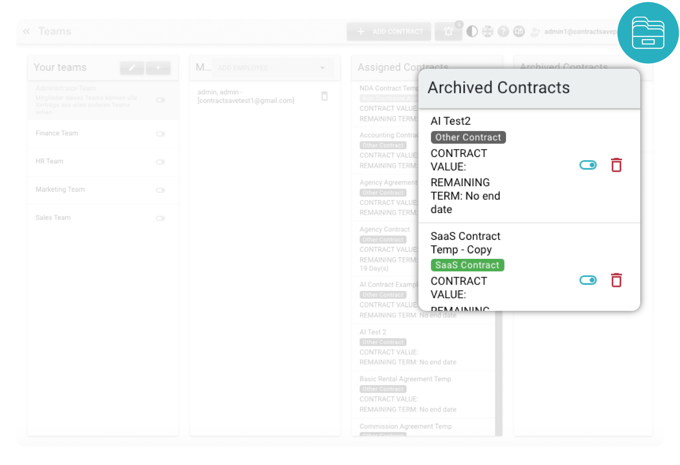Open the notification bell icon

point(447,32)
